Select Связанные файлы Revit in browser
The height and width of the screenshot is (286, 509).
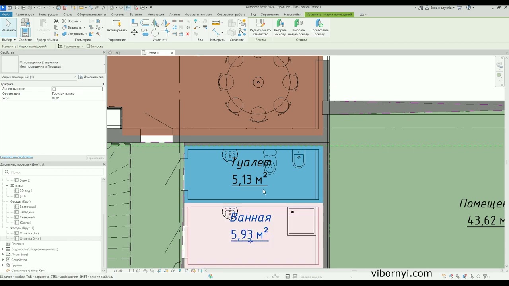[28, 271]
